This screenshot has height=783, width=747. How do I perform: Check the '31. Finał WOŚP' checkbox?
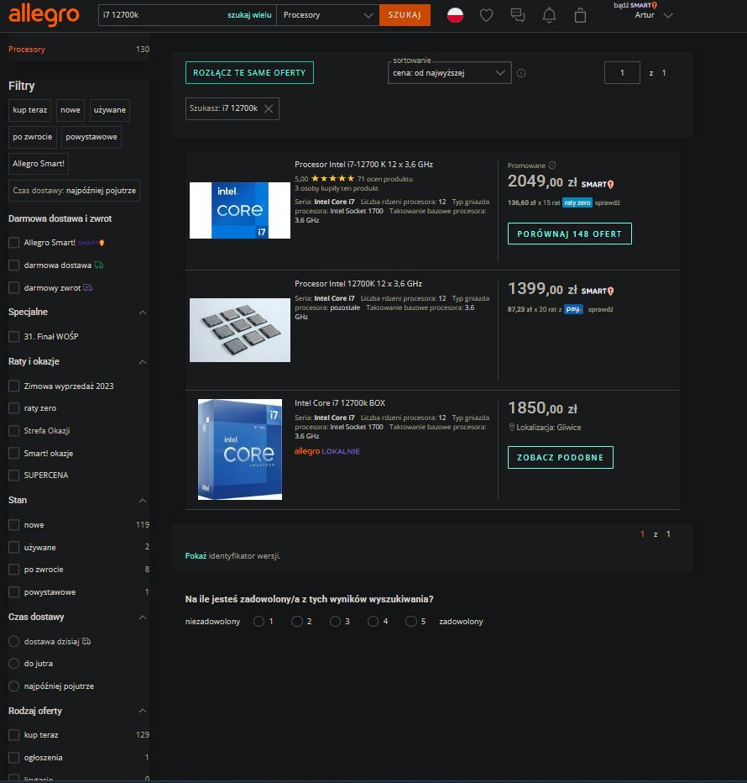click(14, 337)
